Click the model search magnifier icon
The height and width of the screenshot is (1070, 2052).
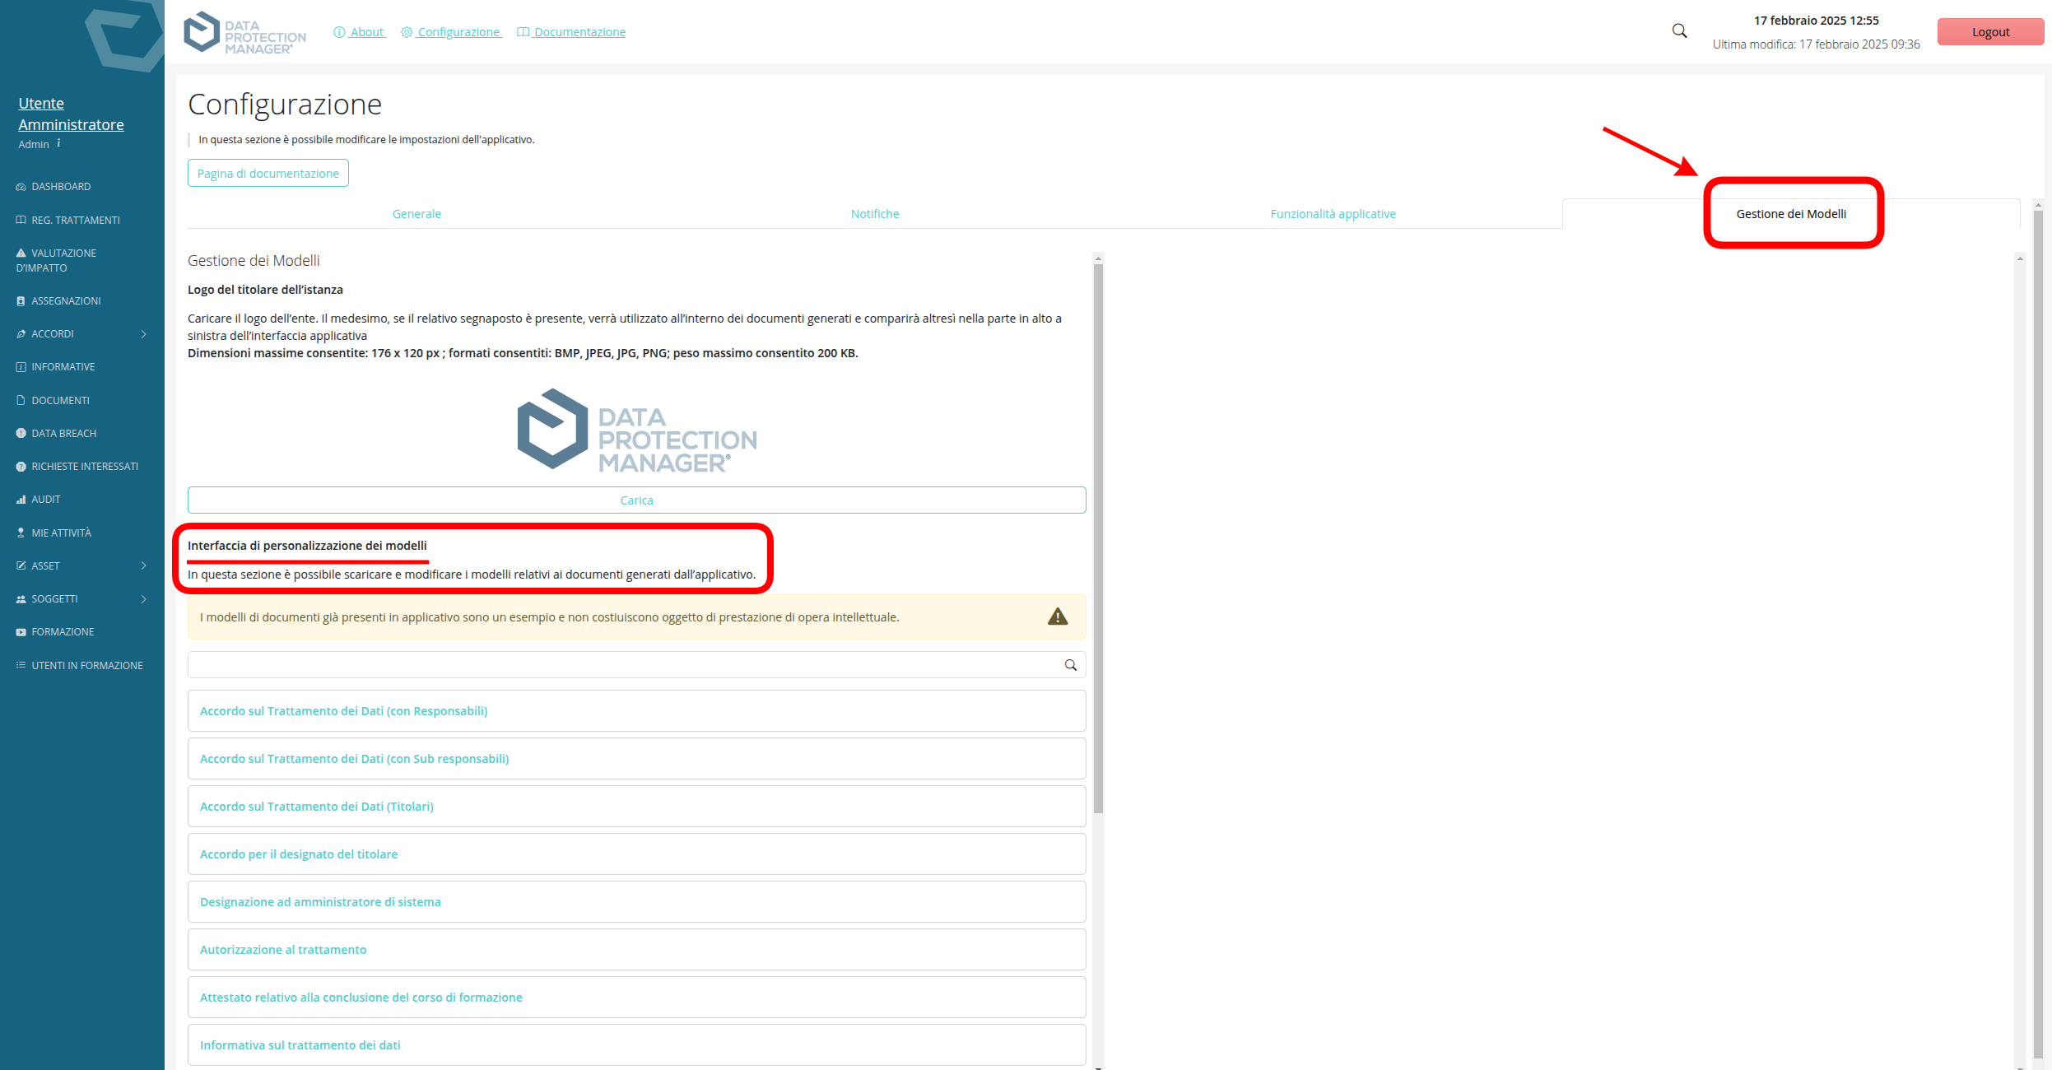(1071, 665)
